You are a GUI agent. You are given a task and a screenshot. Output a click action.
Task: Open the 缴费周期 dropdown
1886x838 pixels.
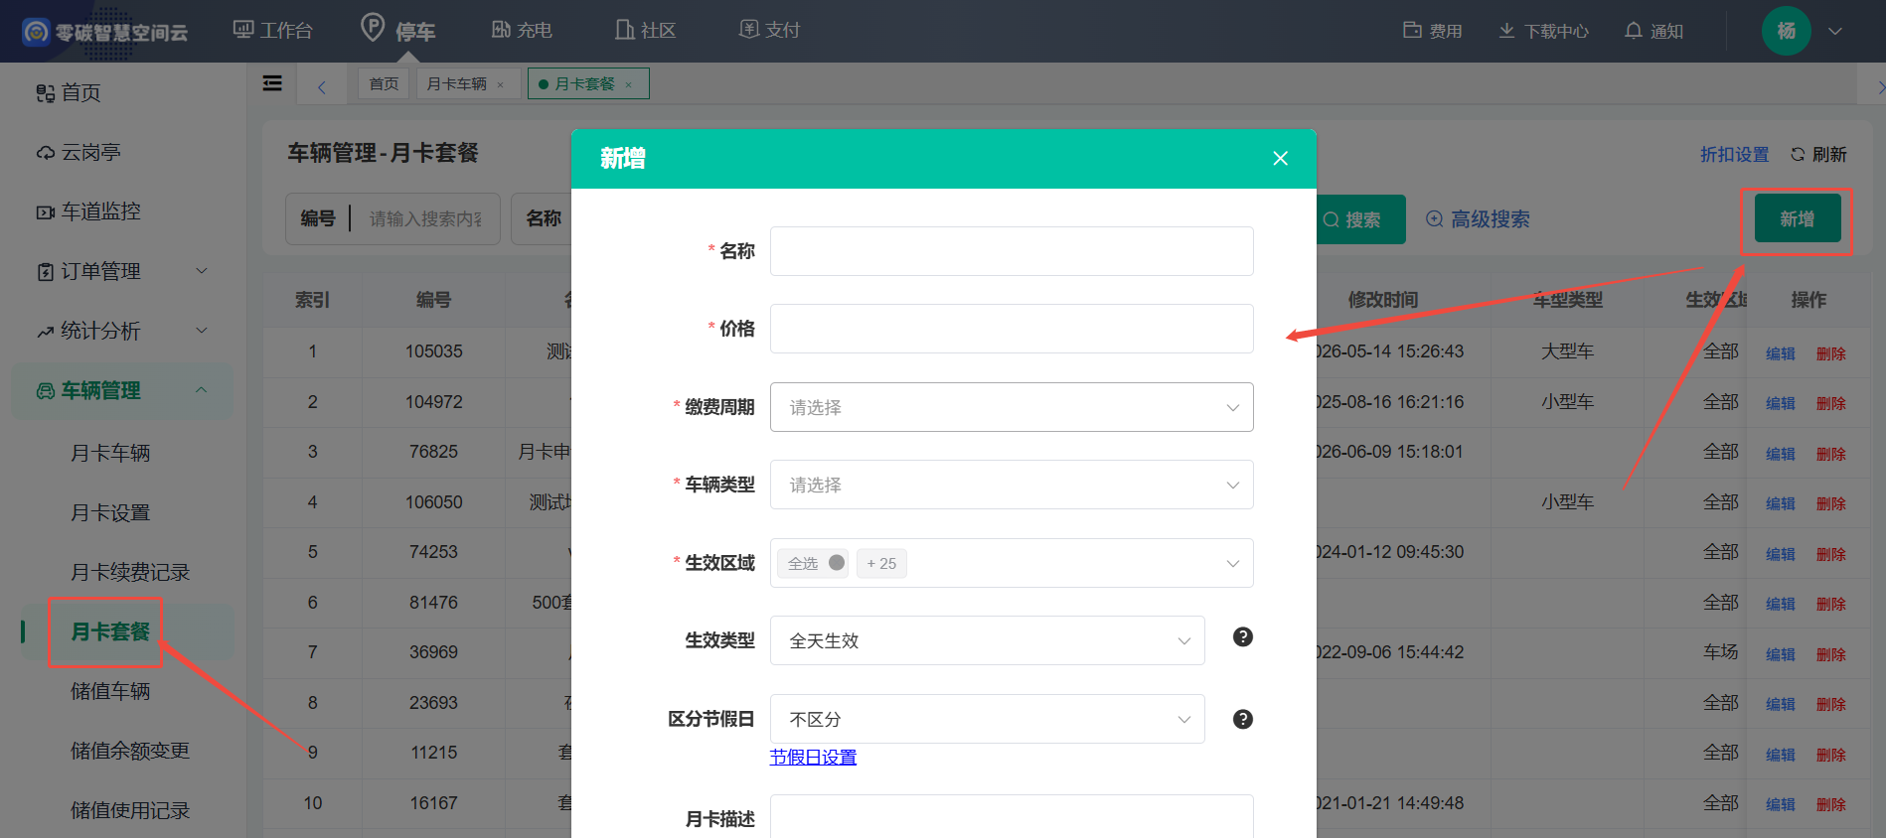coord(1012,407)
